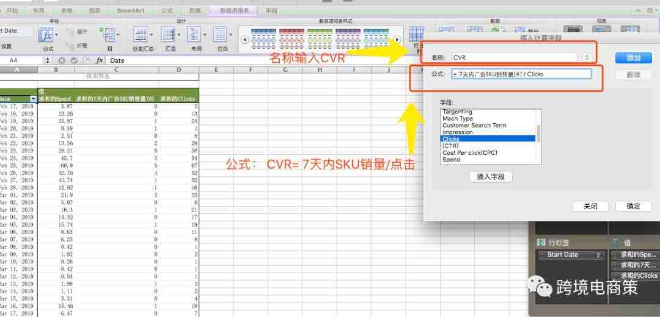Select impression in the fields list
This screenshot has width=660, height=317.
tap(458, 132)
